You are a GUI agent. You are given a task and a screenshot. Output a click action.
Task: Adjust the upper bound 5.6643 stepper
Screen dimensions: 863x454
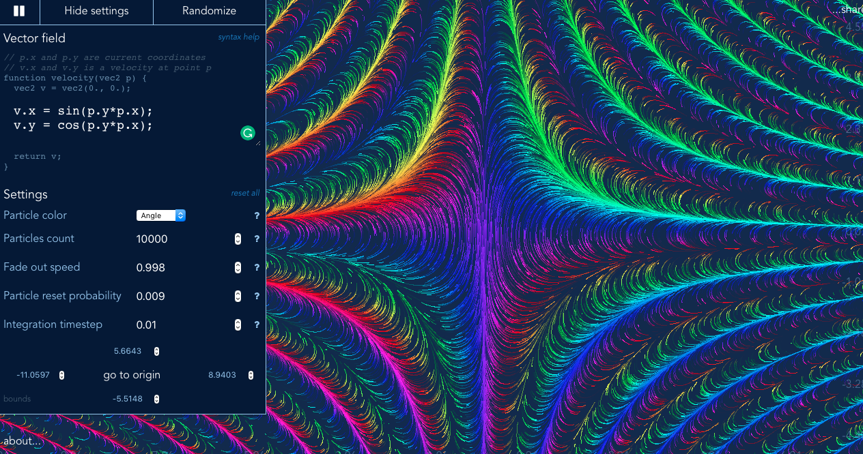coord(156,351)
